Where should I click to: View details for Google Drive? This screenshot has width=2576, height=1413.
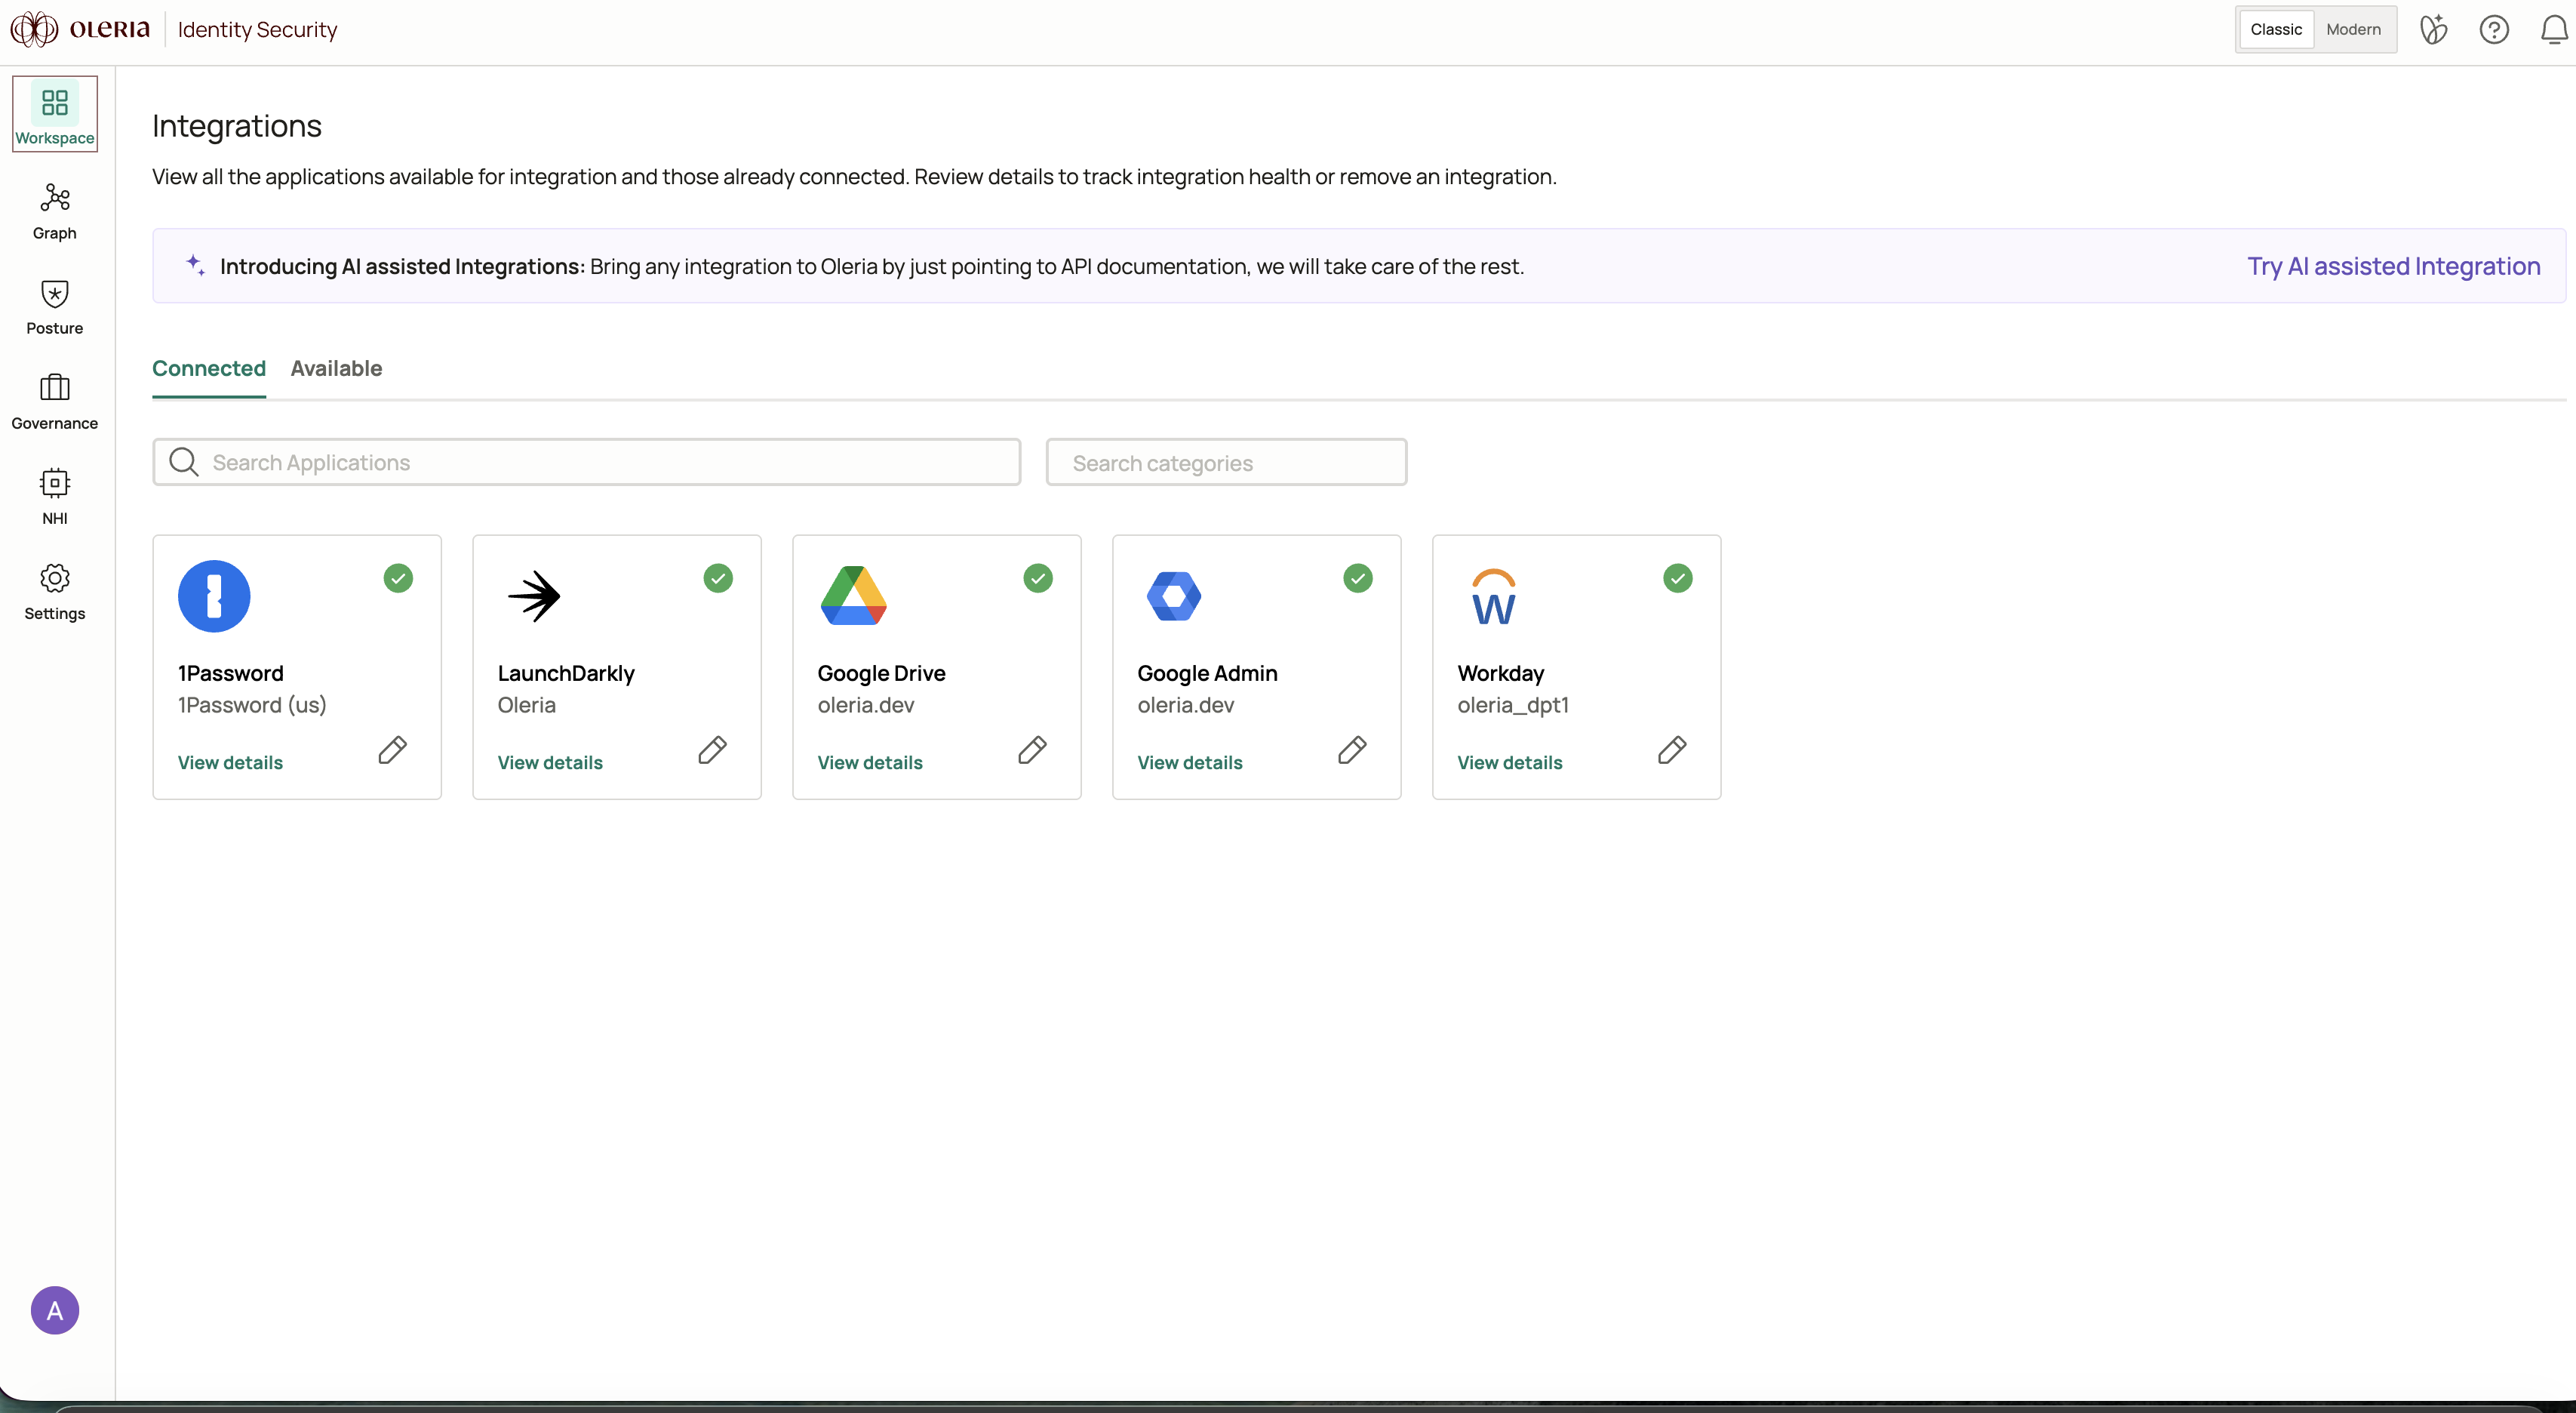click(870, 762)
